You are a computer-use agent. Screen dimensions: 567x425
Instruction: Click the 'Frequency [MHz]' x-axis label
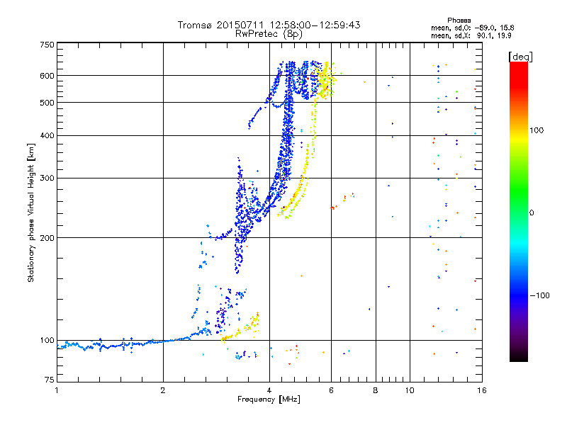pyautogui.click(x=269, y=399)
